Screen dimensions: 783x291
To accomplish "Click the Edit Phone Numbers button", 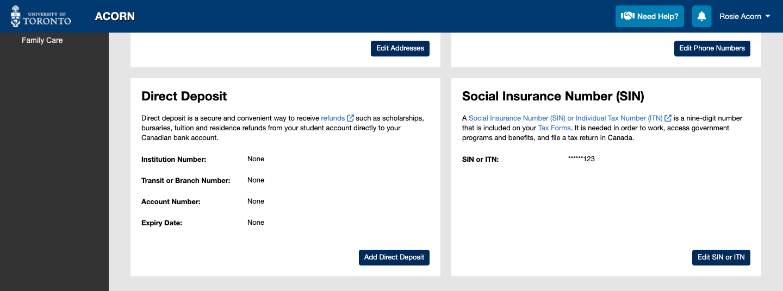I will tap(712, 48).
